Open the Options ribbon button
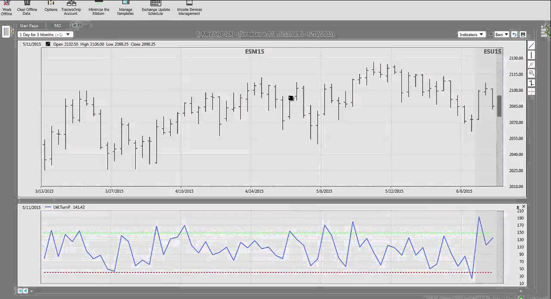This screenshot has height=299, width=551. pyautogui.click(x=51, y=7)
